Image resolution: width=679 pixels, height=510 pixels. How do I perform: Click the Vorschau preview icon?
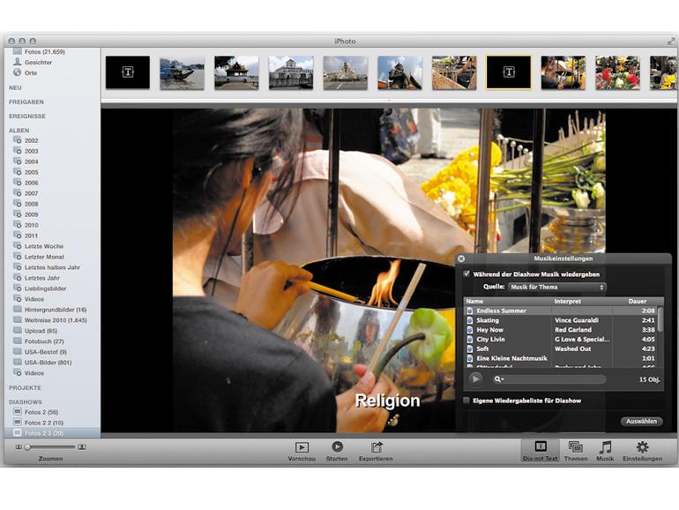pyautogui.click(x=302, y=446)
